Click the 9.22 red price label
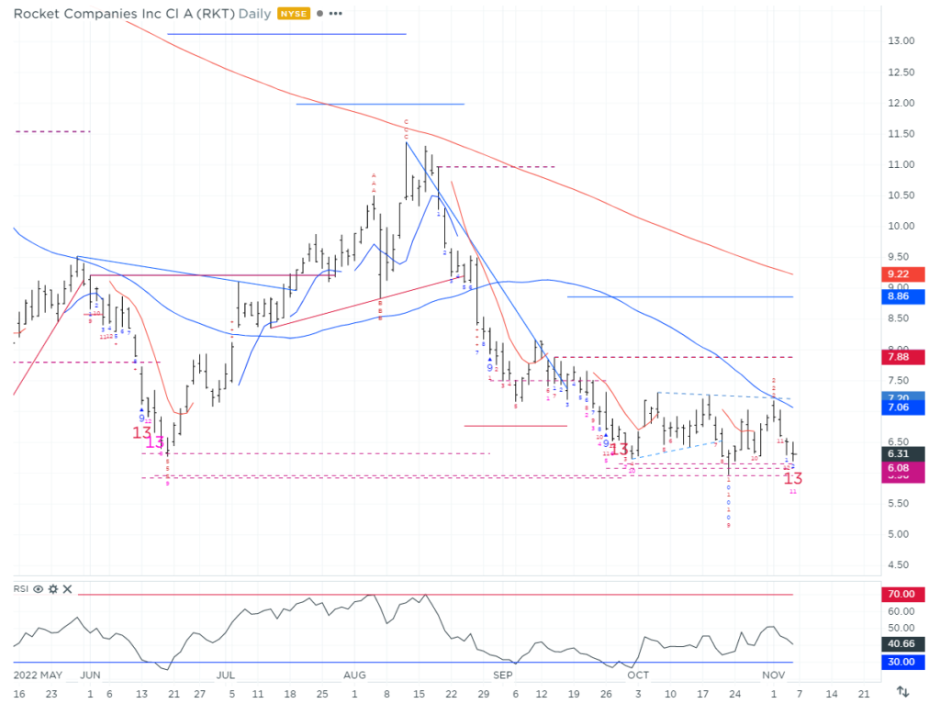 click(903, 273)
